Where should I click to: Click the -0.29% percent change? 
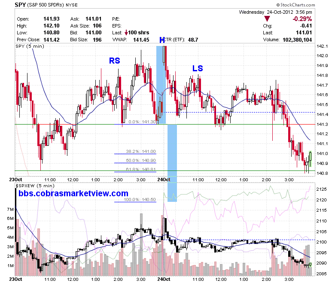(x=302, y=19)
